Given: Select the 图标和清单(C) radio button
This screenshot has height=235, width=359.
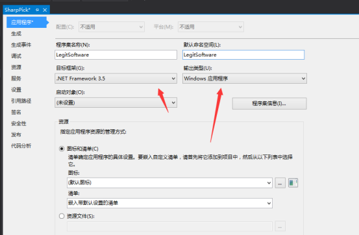Looking at the screenshot, I should pyautogui.click(x=62, y=149).
